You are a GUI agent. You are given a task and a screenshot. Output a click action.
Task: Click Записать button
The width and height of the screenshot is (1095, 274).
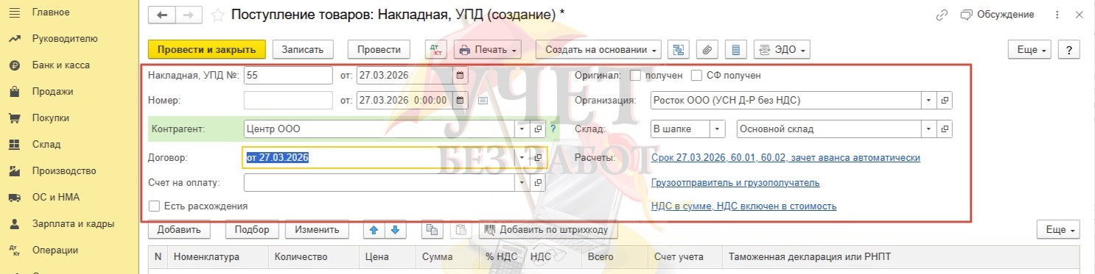tap(303, 49)
